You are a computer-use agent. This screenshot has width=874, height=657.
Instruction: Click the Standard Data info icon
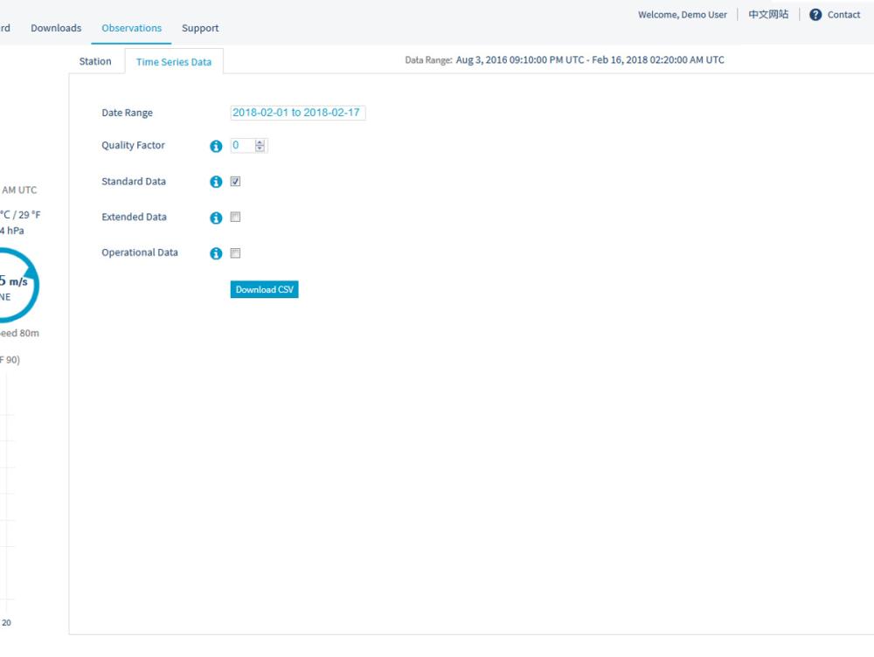click(x=216, y=183)
